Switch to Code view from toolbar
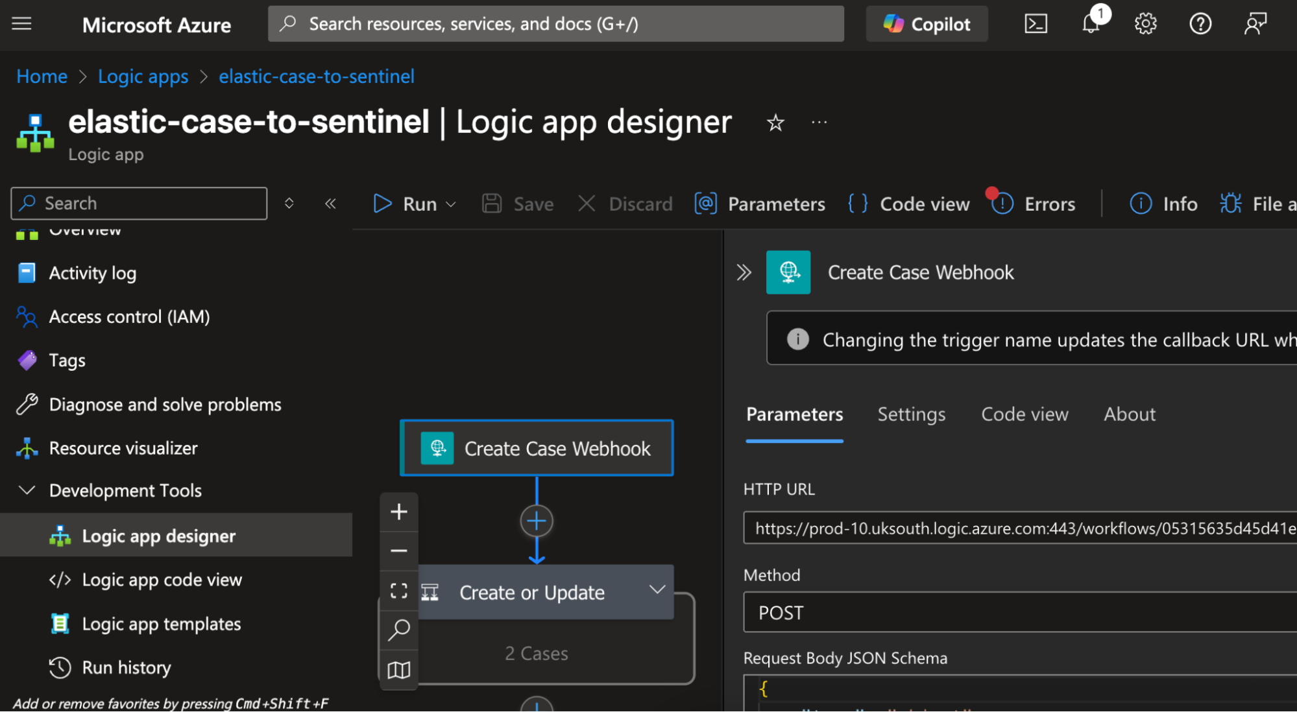1297x712 pixels. point(908,204)
